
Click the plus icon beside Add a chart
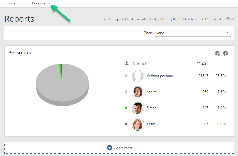pos(109,148)
